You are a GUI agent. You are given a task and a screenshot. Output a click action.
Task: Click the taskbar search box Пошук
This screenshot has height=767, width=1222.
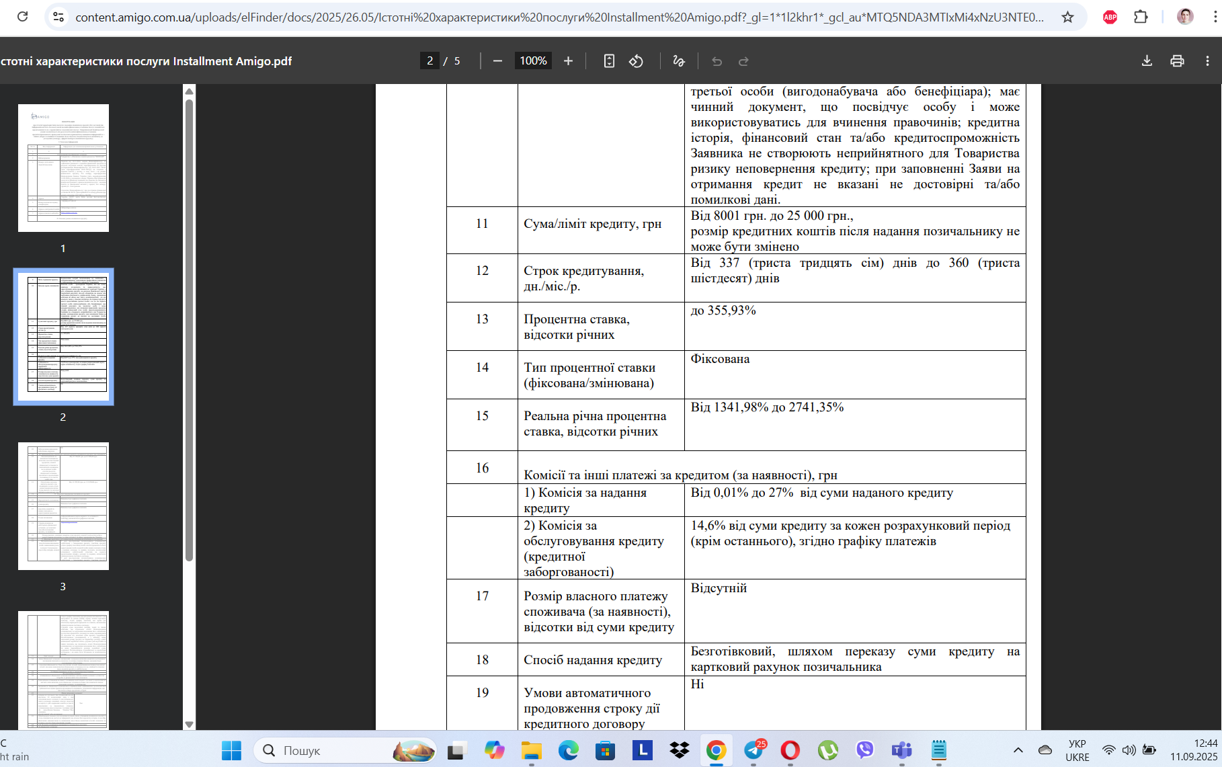(x=345, y=750)
